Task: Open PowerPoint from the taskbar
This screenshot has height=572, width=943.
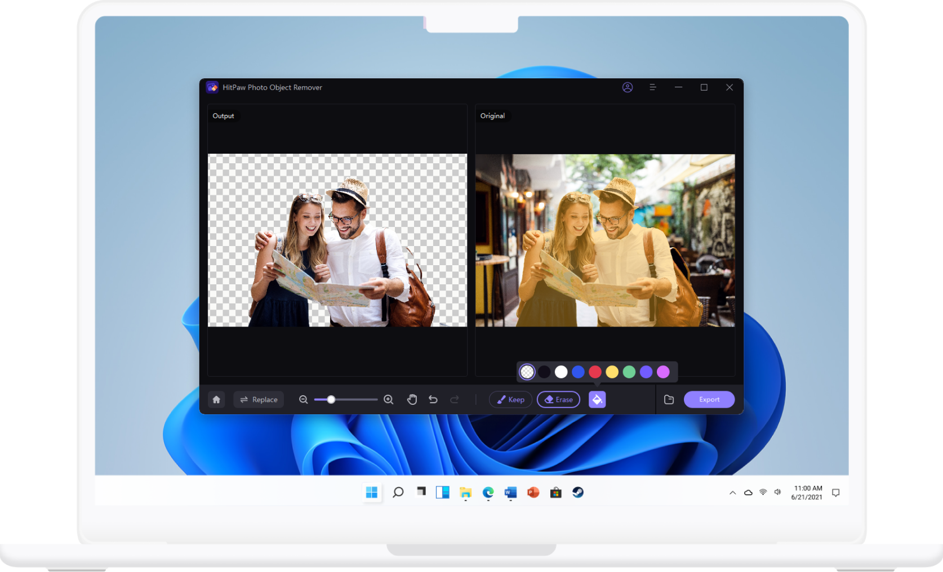Action: click(x=533, y=493)
